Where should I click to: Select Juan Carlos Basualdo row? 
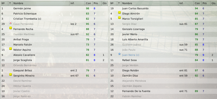point(163,8)
